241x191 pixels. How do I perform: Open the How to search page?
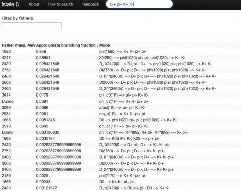click(60, 4)
